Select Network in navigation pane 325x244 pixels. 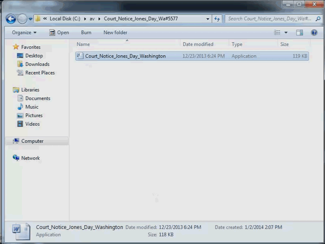pyautogui.click(x=30, y=158)
